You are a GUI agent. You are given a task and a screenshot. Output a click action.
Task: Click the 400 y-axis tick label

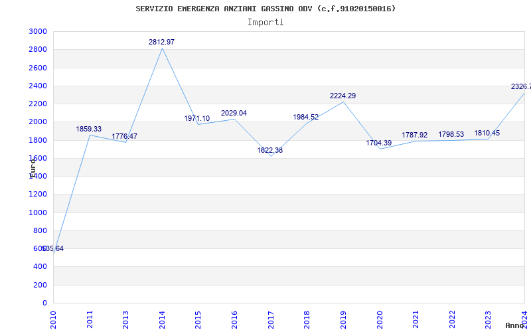pos(40,267)
